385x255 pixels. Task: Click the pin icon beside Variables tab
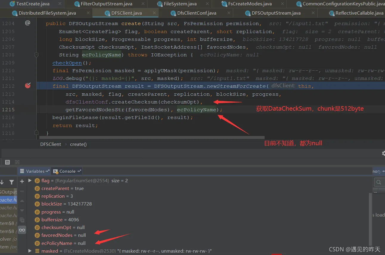point(47,171)
